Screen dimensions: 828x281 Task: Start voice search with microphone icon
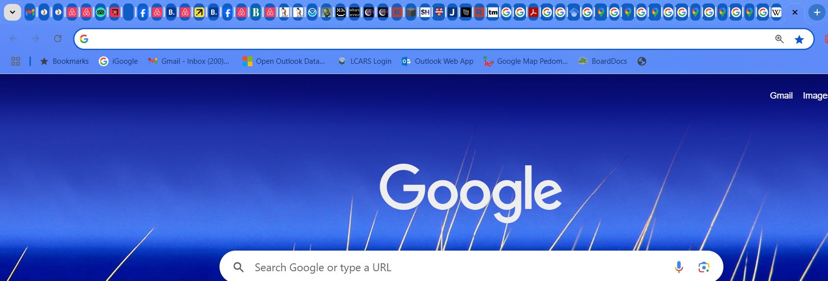[679, 267]
